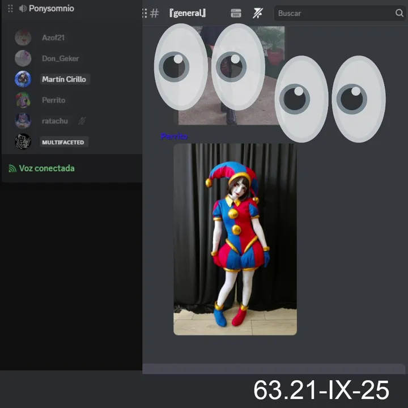Viewport: 408px width, 408px height.
Task: Open Don_Geker's avatar
Action: point(23,58)
